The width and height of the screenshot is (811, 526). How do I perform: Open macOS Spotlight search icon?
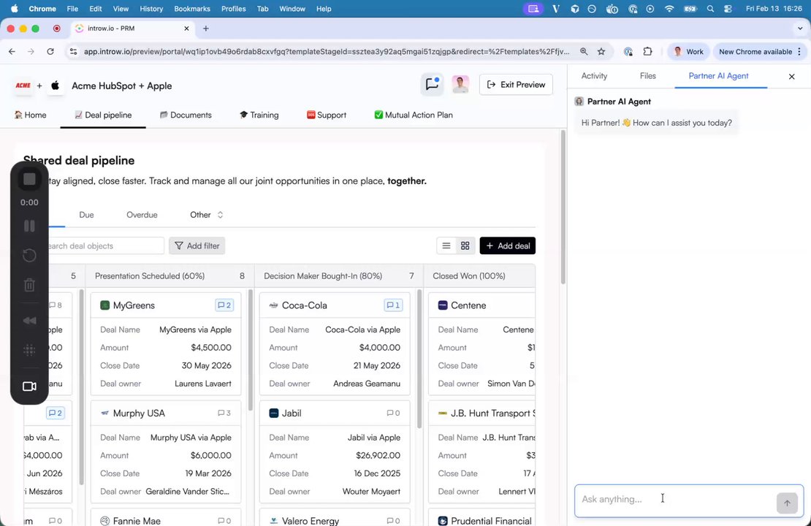[710, 9]
